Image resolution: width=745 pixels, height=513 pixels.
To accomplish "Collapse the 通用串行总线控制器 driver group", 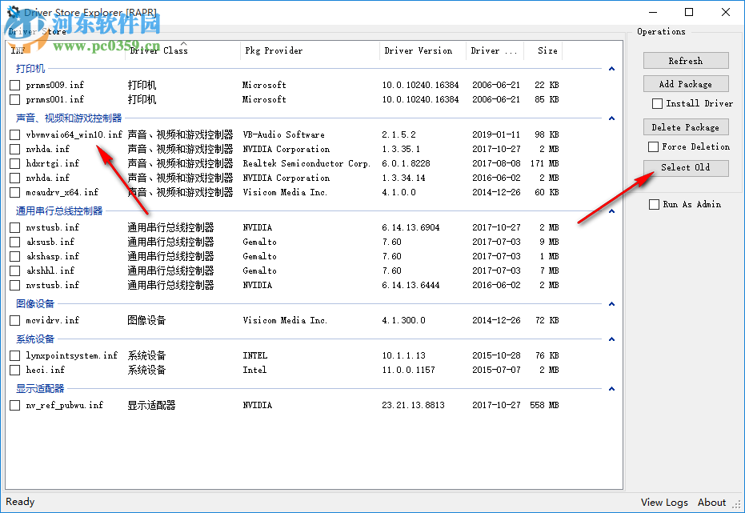I will [x=611, y=211].
